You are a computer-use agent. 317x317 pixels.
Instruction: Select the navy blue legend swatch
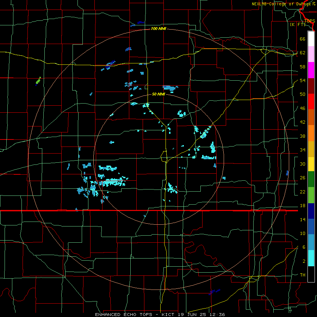311,211
